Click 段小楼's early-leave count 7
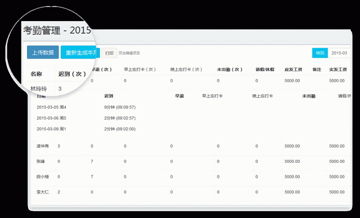 [x=92, y=176]
